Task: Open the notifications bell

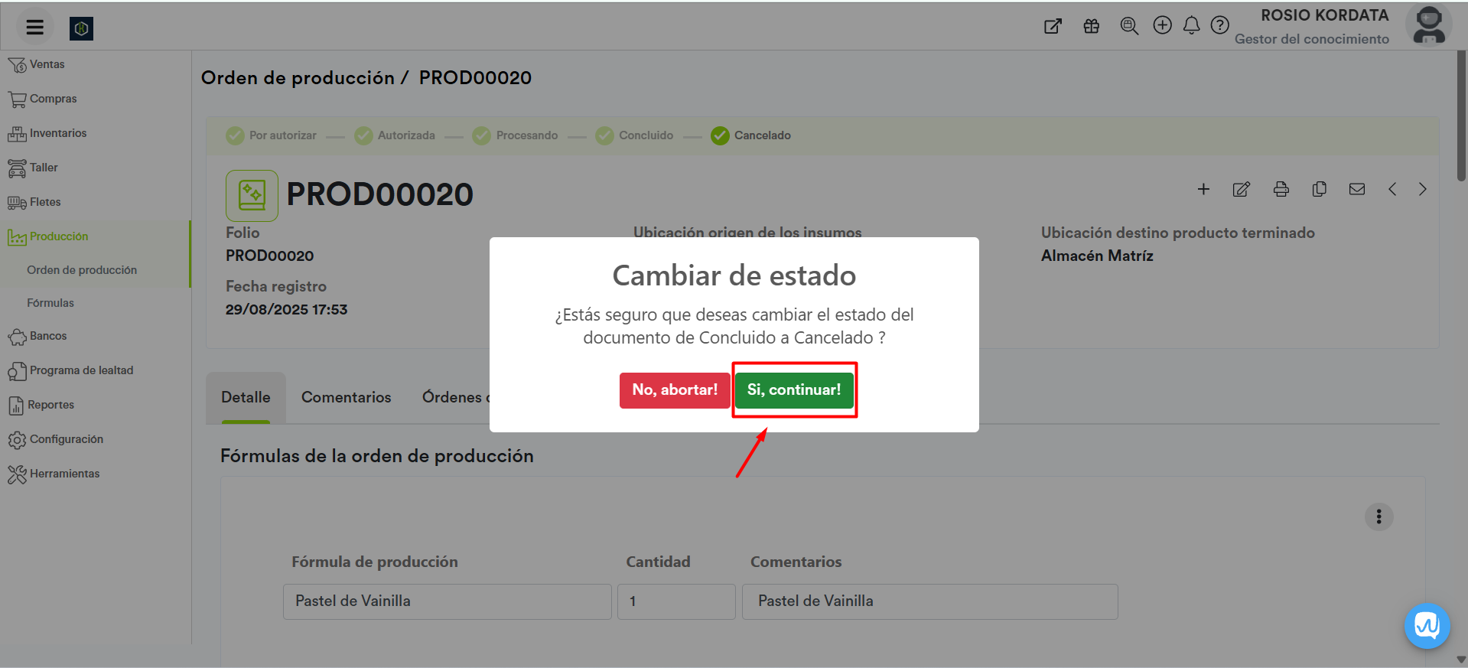Action: coord(1191,26)
